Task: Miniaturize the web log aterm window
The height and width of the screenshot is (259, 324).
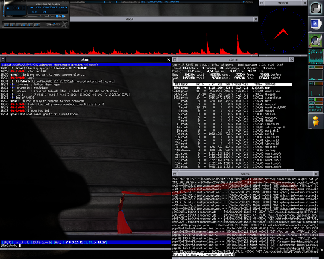Action: click(x=175, y=174)
